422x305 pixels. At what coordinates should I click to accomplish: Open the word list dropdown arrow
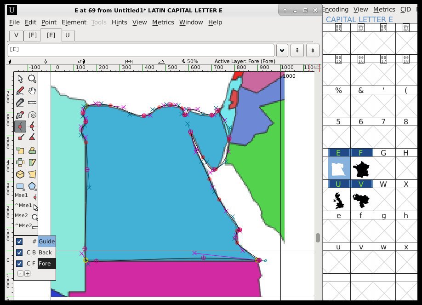[281, 50]
